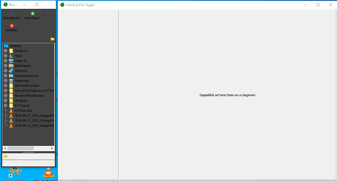Maximize the Browser window
Screen dimensions: 337x181
[37, 4]
